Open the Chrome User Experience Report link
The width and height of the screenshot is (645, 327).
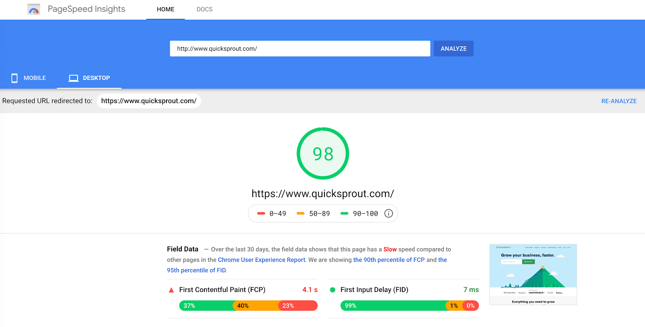click(261, 259)
